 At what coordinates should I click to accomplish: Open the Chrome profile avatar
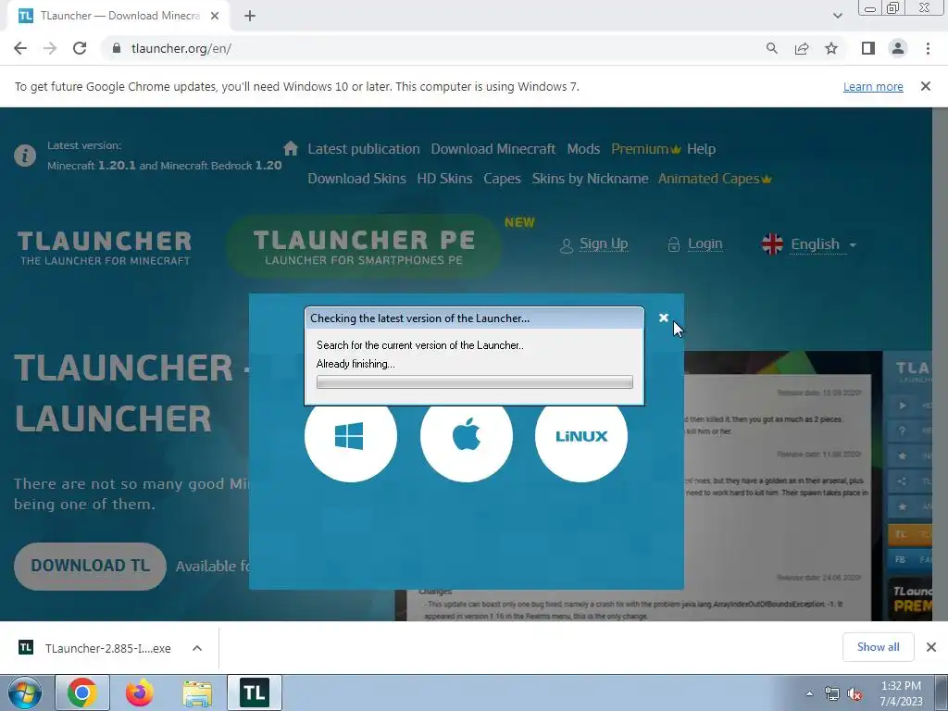coord(898,48)
